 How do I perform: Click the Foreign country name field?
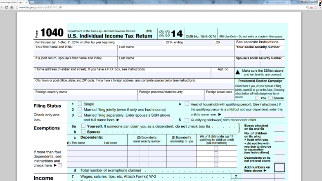85,97
